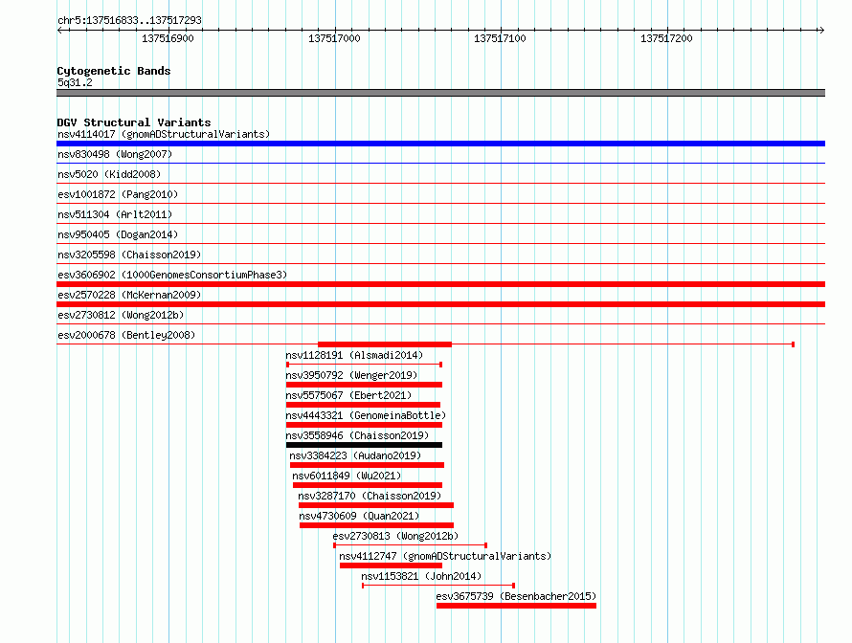The width and height of the screenshot is (852, 643).
Task: Click the Cytogenetic Bands track title
Action: pos(114,71)
